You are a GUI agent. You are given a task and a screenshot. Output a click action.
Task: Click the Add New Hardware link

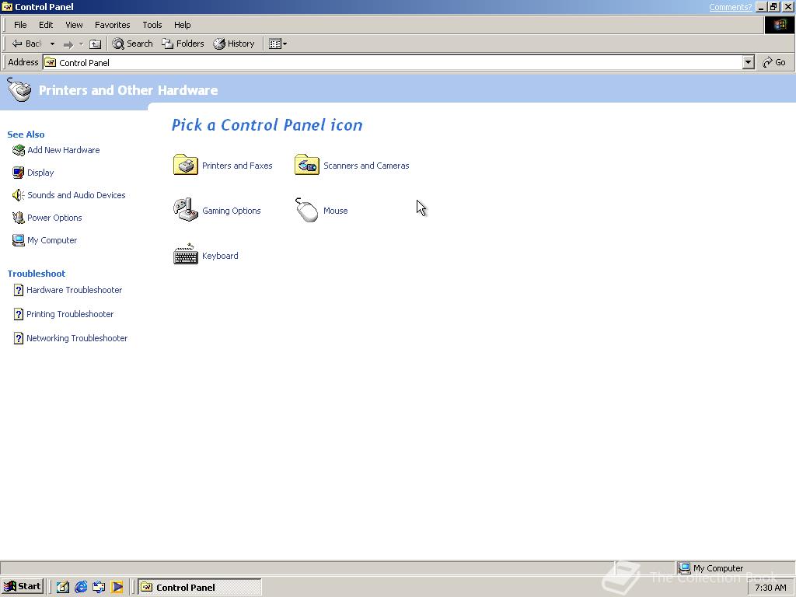click(x=64, y=150)
